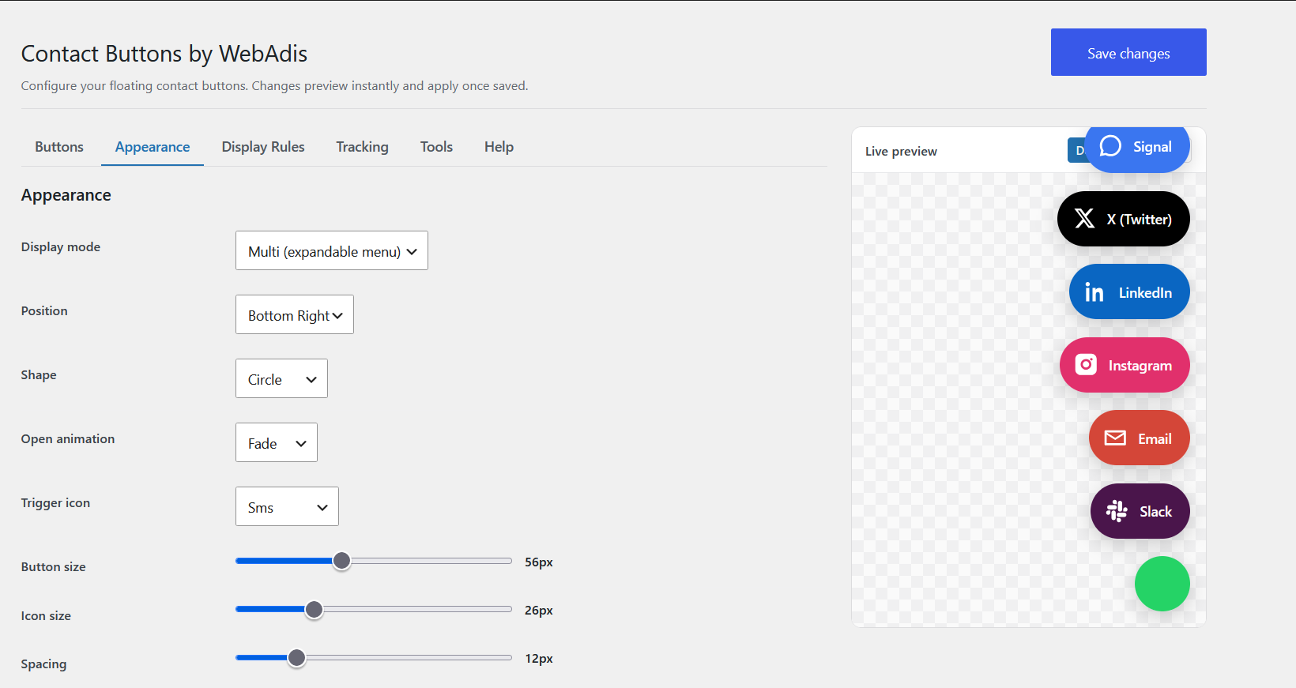This screenshot has width=1296, height=688.
Task: Click the Open animation label
Action: pos(68,438)
